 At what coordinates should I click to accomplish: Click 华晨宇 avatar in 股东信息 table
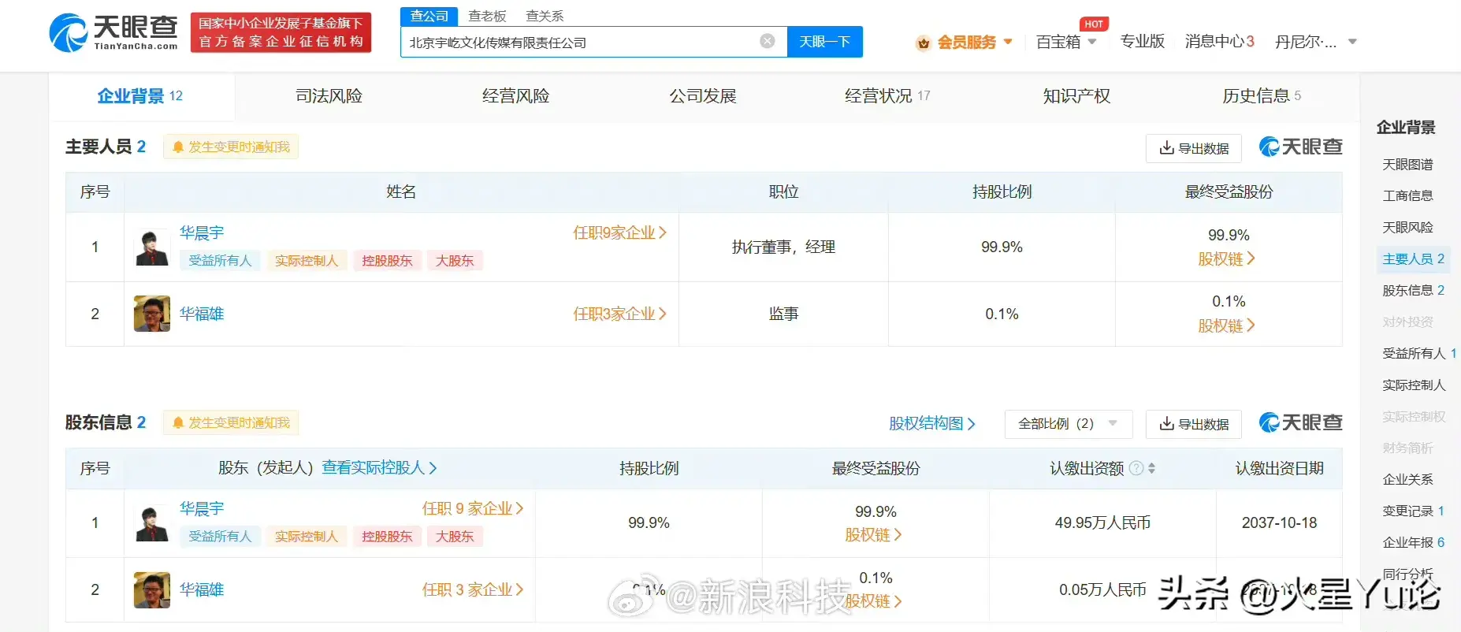(x=152, y=522)
